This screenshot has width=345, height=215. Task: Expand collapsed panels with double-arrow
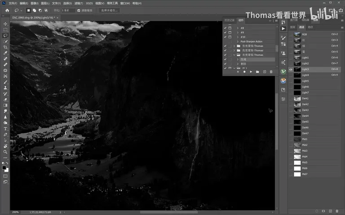(270, 21)
